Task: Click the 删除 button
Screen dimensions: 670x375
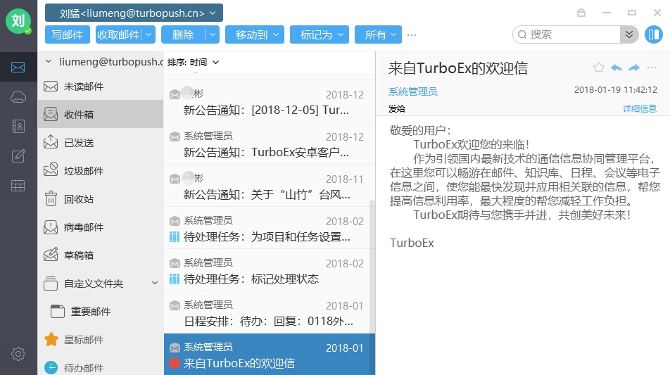Action: click(183, 34)
